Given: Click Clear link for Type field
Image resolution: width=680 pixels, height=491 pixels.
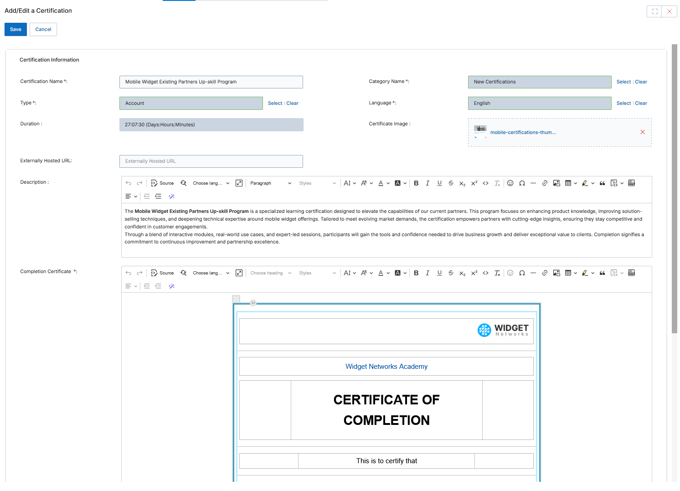Looking at the screenshot, I should (293, 103).
